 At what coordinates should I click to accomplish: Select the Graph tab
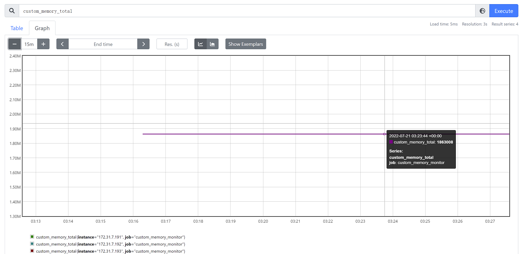42,28
